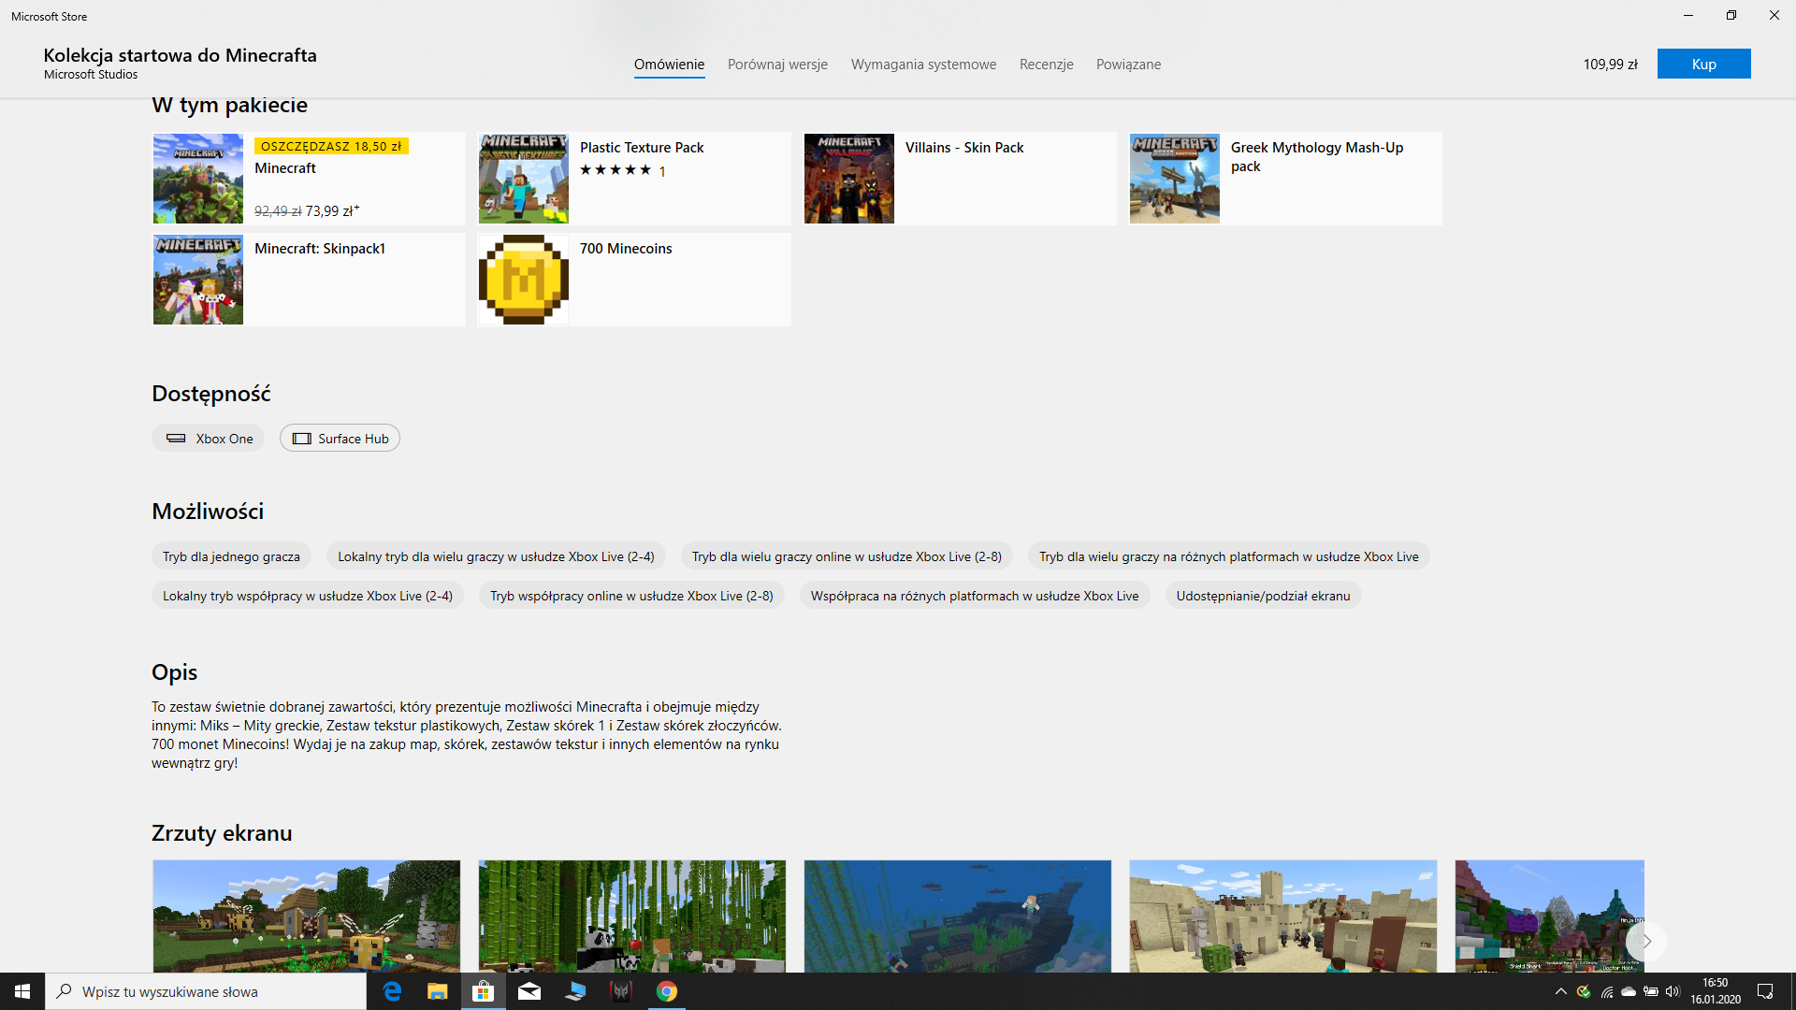
Task: Open the blue app icon beside Mail
Action: tap(575, 991)
